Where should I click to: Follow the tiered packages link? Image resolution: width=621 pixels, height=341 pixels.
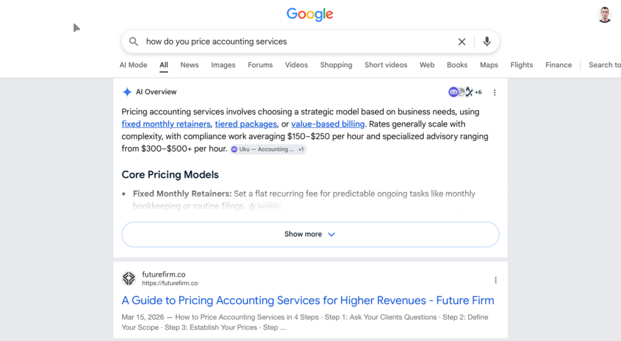(246, 124)
